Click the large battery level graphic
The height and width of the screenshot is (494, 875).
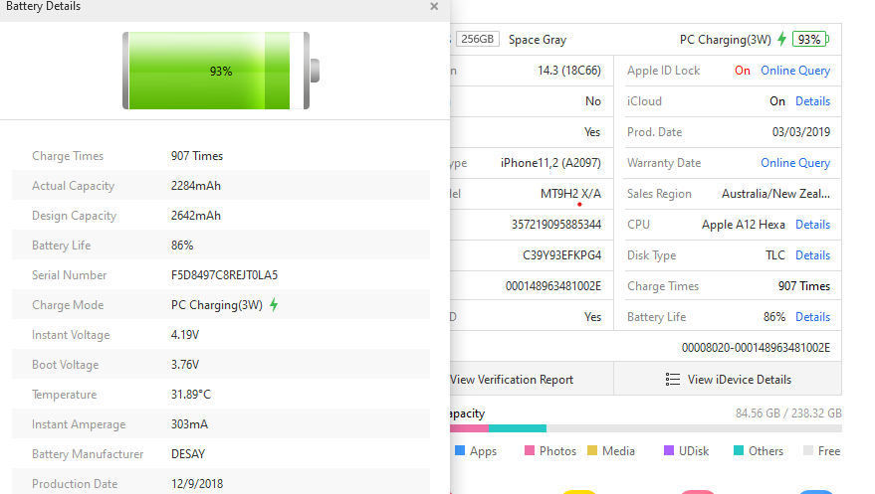click(221, 71)
